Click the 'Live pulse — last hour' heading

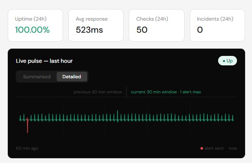(x=44, y=61)
